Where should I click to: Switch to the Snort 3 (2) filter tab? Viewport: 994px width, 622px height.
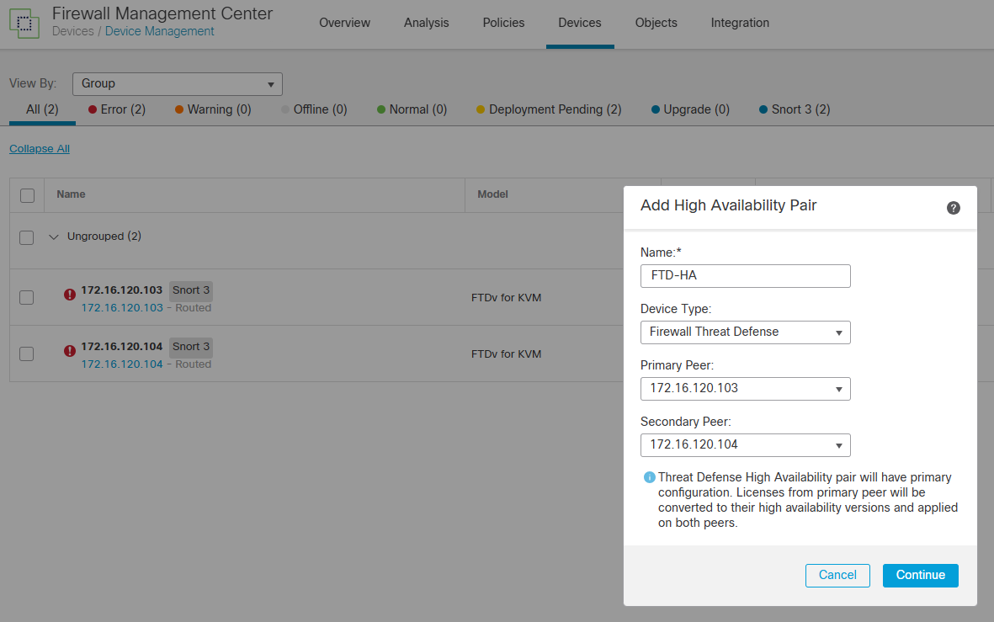click(x=795, y=109)
